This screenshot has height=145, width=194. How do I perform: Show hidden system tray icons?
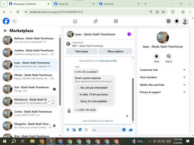(150, 141)
